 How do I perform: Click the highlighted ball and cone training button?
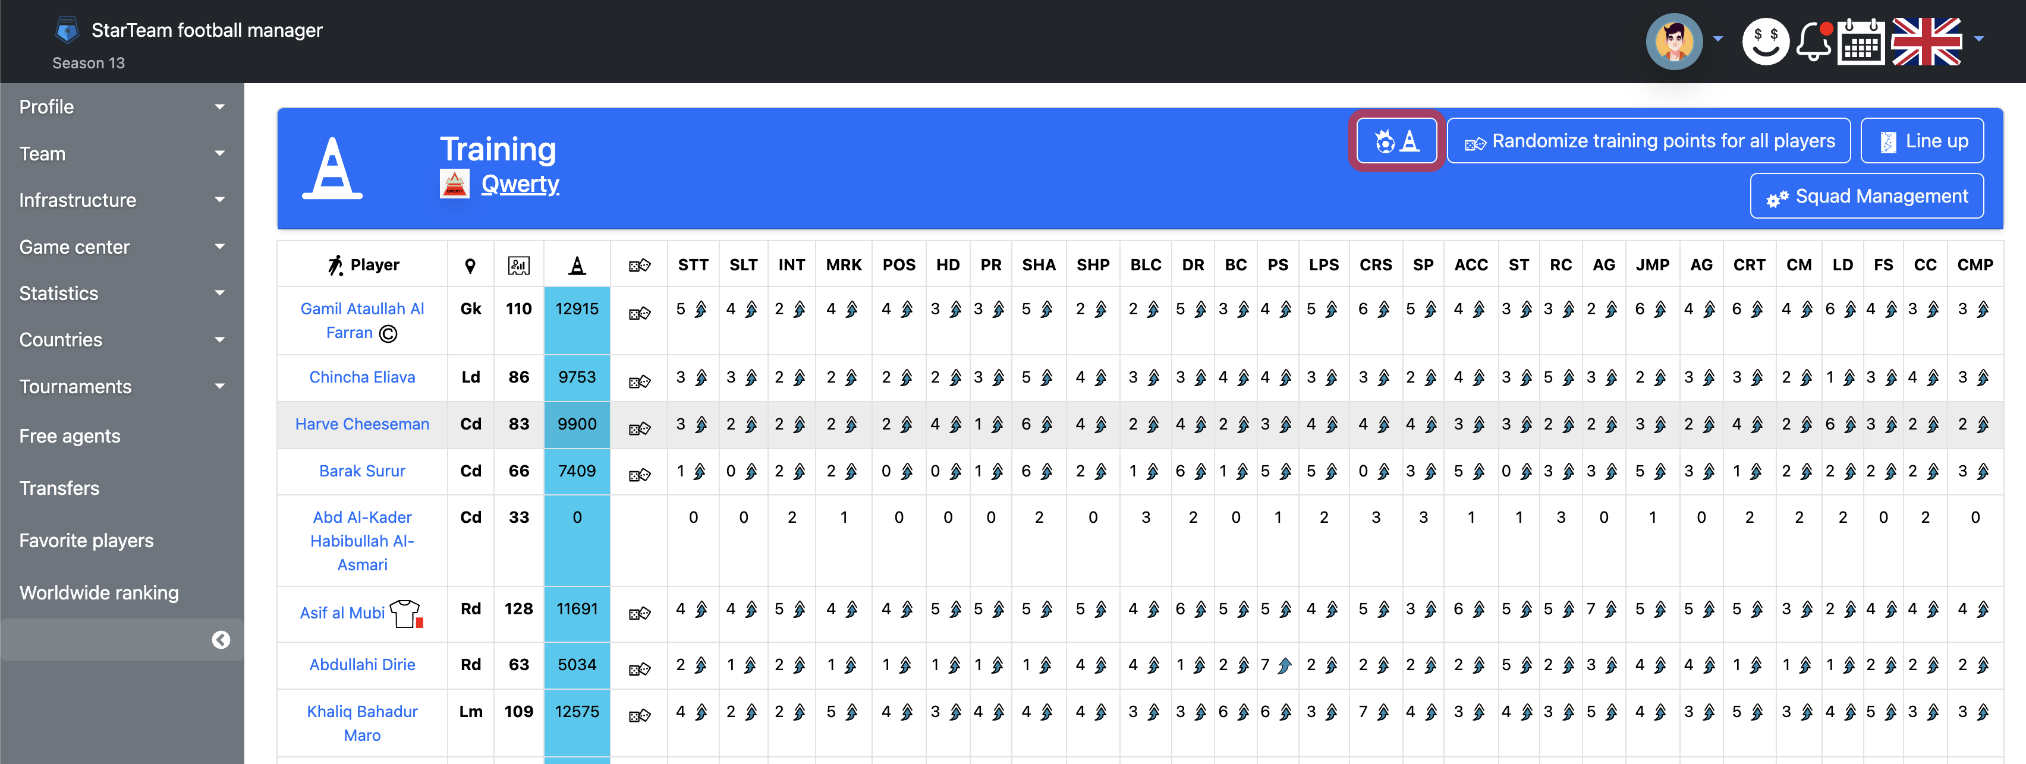coord(1396,141)
